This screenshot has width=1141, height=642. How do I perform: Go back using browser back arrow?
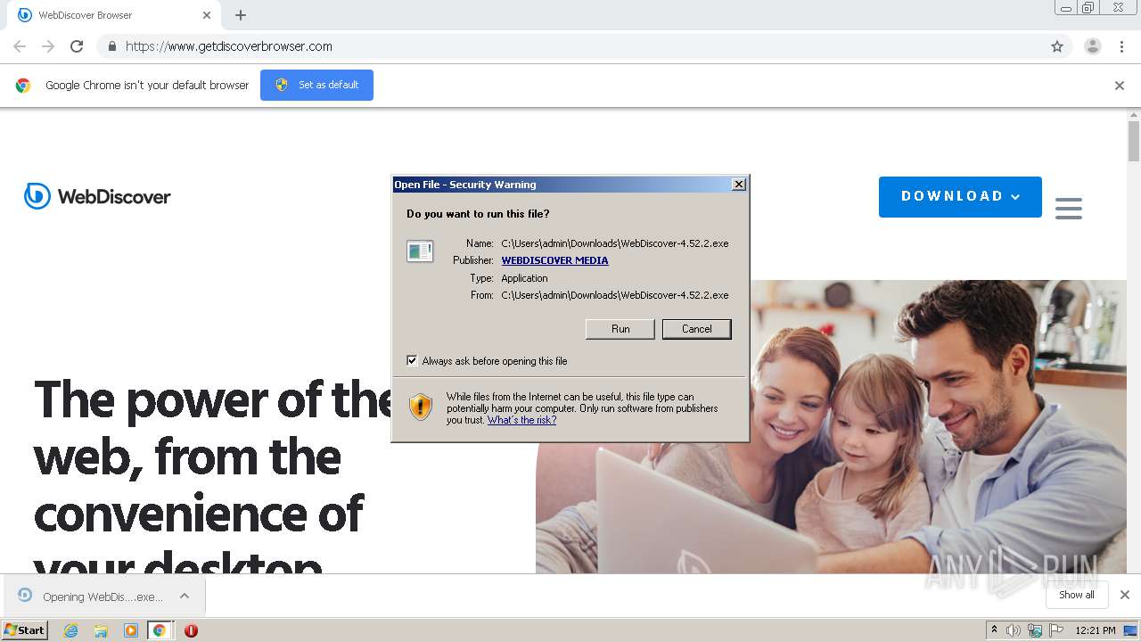pyautogui.click(x=20, y=46)
